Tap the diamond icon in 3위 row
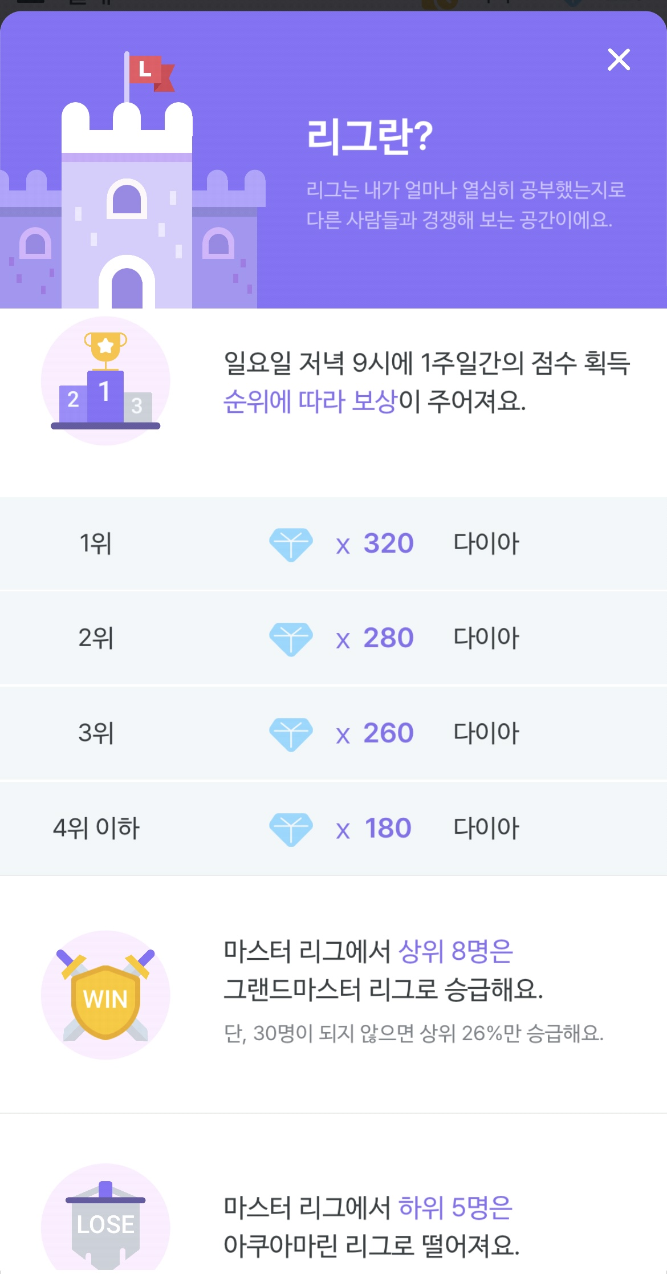Screen dimensions: 667x1274 pos(291,735)
